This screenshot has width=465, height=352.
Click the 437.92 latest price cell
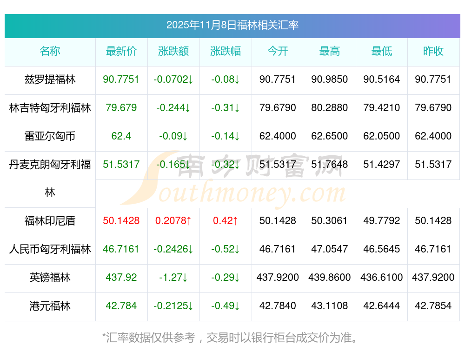pyautogui.click(x=121, y=278)
